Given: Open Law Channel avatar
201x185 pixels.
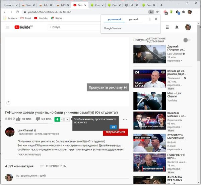Looking at the screenshot, I should pos(10,132).
